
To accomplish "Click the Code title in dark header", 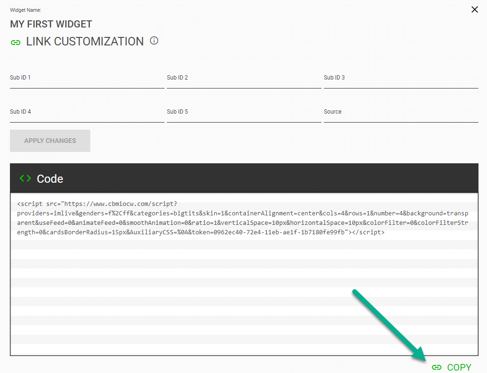I will [50, 178].
